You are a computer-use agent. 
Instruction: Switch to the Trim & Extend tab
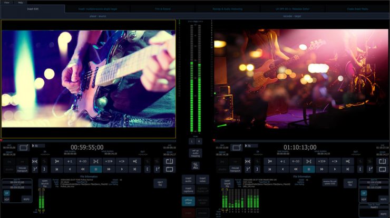pos(163,9)
